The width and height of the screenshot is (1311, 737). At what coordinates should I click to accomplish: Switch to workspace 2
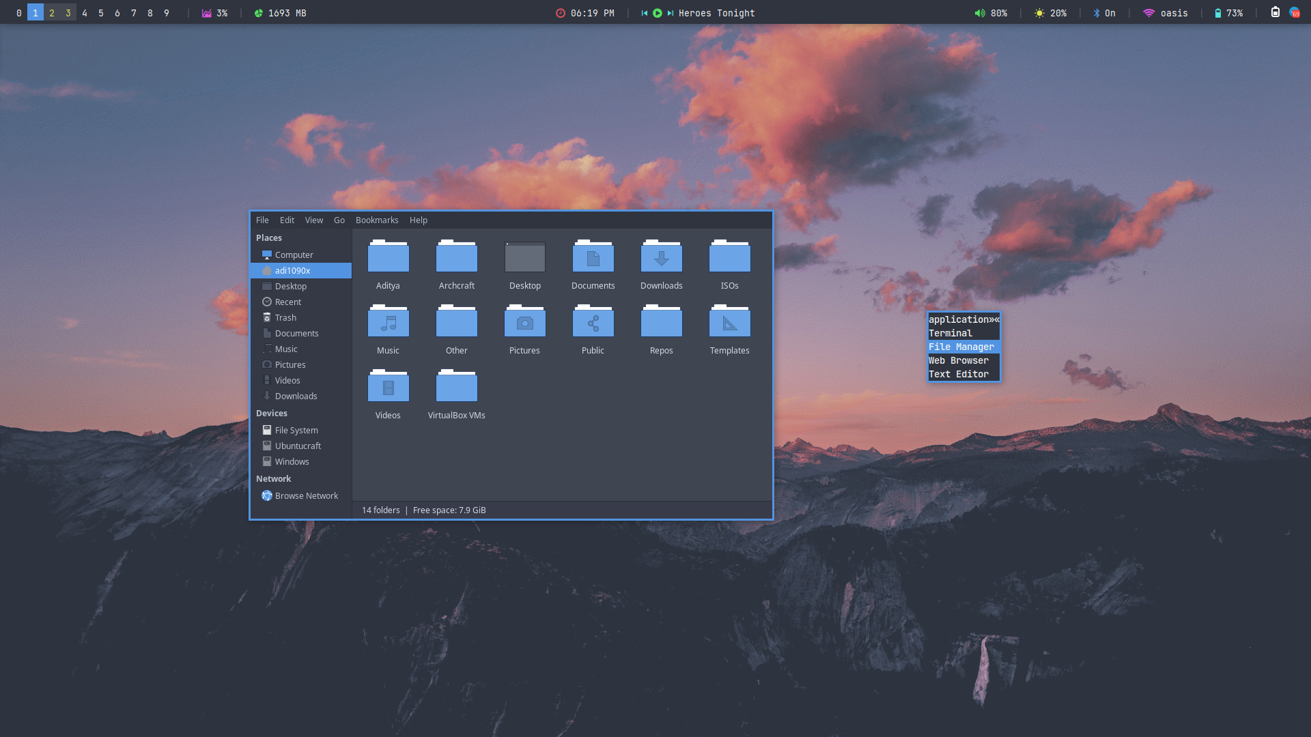click(x=52, y=13)
